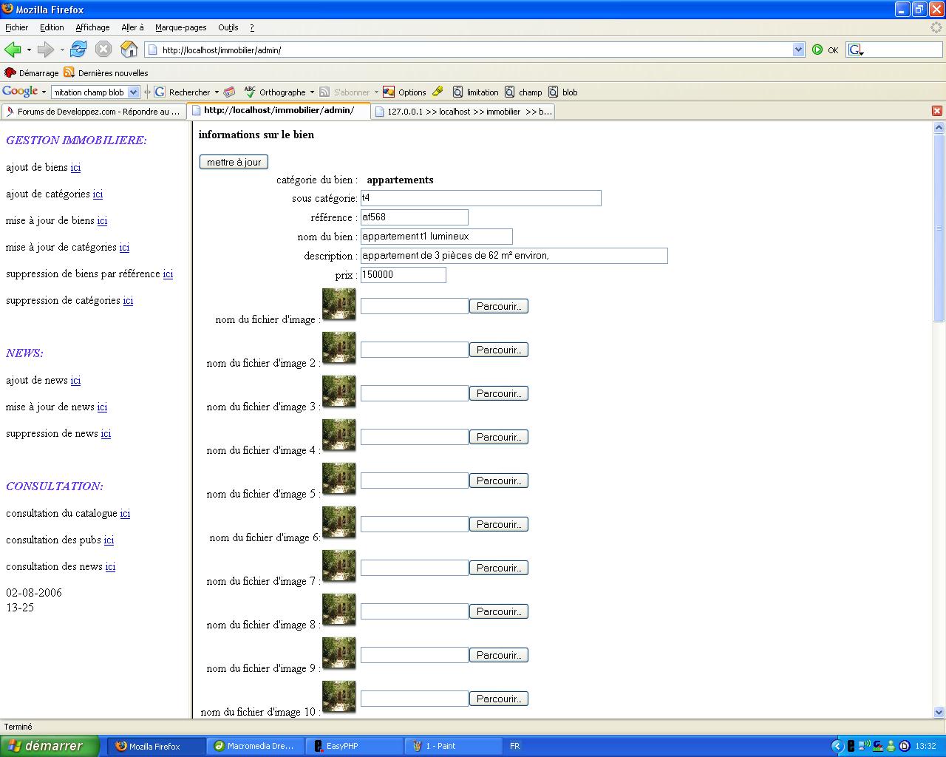
Task: Expand Google search box dropdown
Action: [133, 92]
